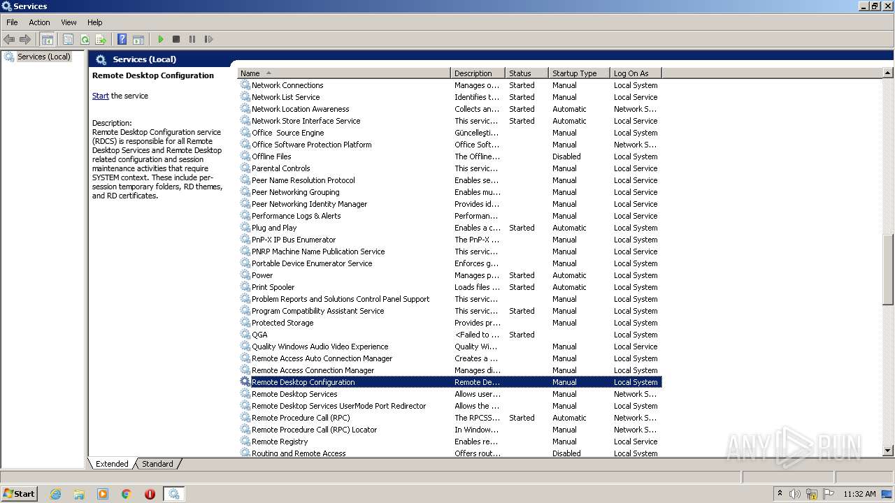
Task: Select the Network Location Awareness service
Action: tap(450, 109)
